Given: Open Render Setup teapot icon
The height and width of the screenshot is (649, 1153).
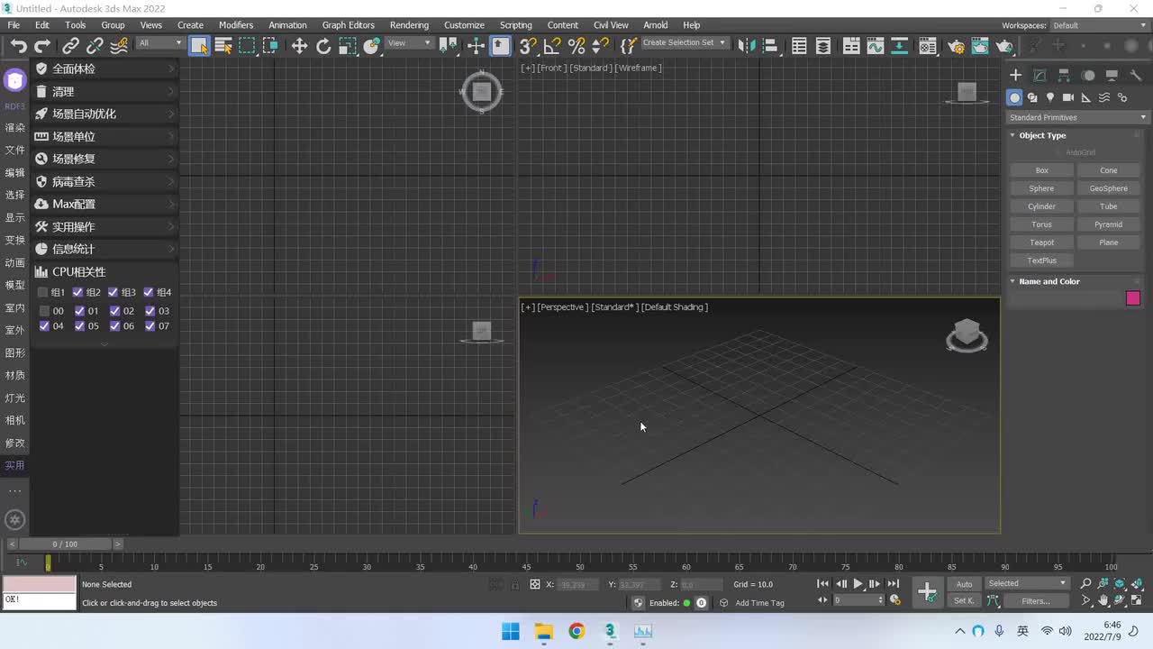Looking at the screenshot, I should click(957, 46).
